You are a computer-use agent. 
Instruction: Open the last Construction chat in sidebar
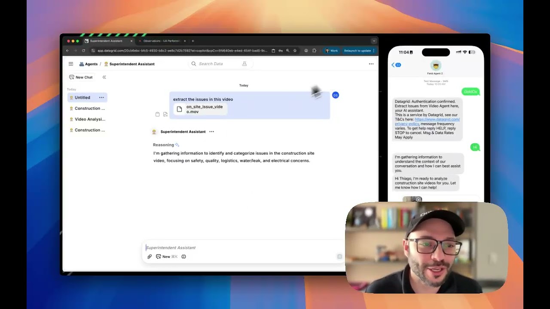tap(87, 130)
